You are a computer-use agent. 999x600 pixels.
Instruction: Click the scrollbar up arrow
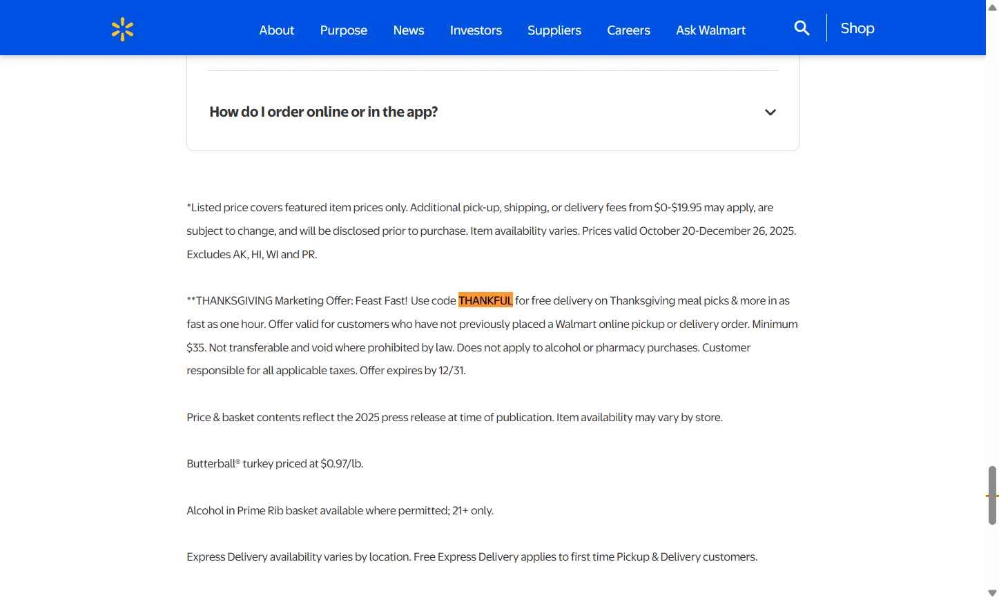point(992,8)
